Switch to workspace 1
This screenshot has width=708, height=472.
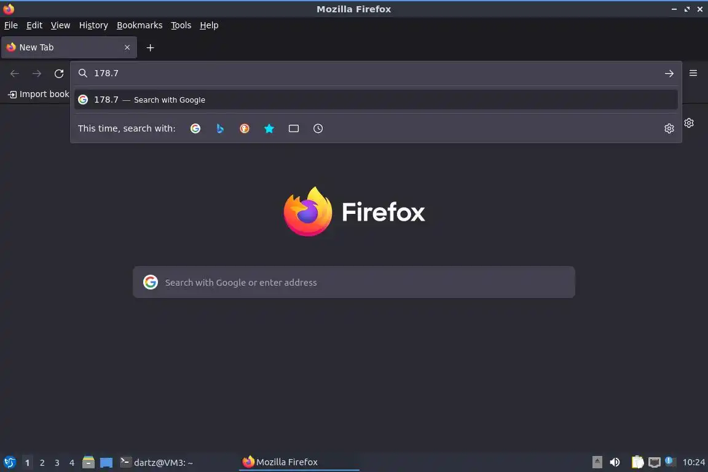pyautogui.click(x=28, y=463)
